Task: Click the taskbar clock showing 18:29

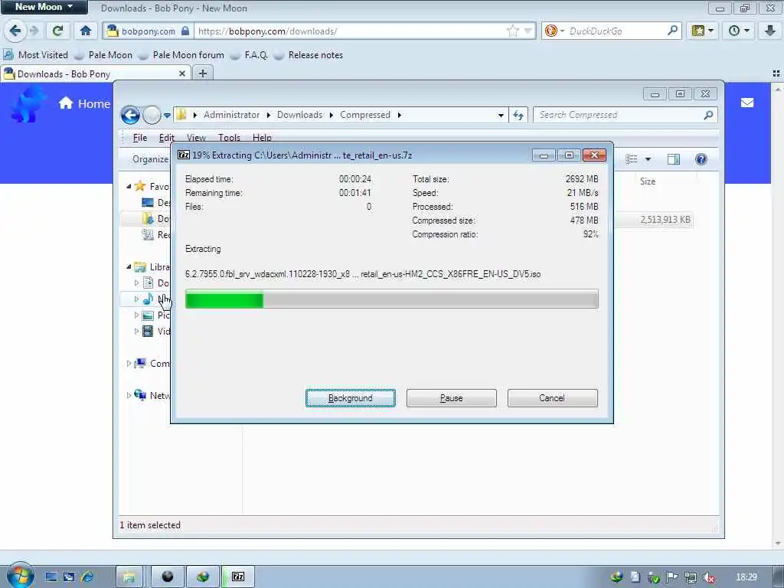Action: (x=746, y=577)
